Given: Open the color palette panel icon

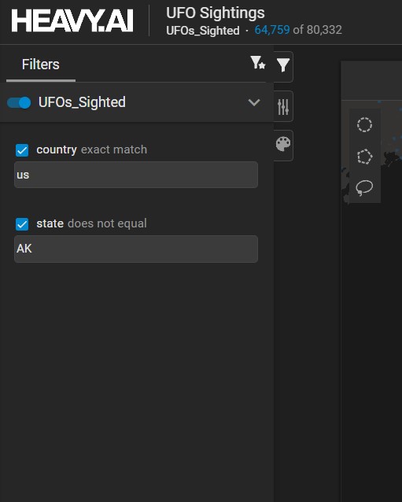Looking at the screenshot, I should [x=283, y=144].
